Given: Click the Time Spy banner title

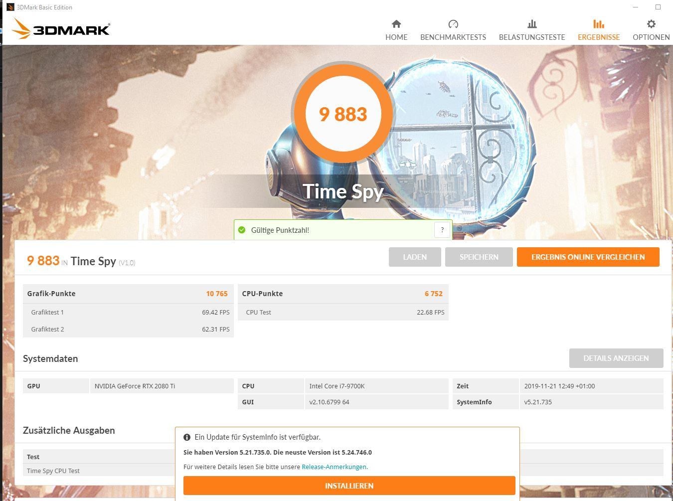Looking at the screenshot, I should pos(343,191).
